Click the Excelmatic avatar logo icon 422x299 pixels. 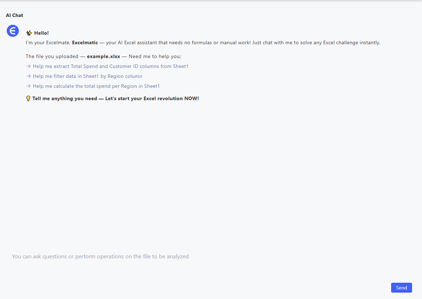point(13,31)
